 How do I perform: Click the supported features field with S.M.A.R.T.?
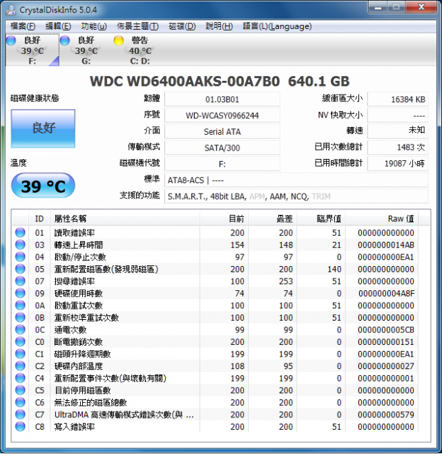coord(296,197)
